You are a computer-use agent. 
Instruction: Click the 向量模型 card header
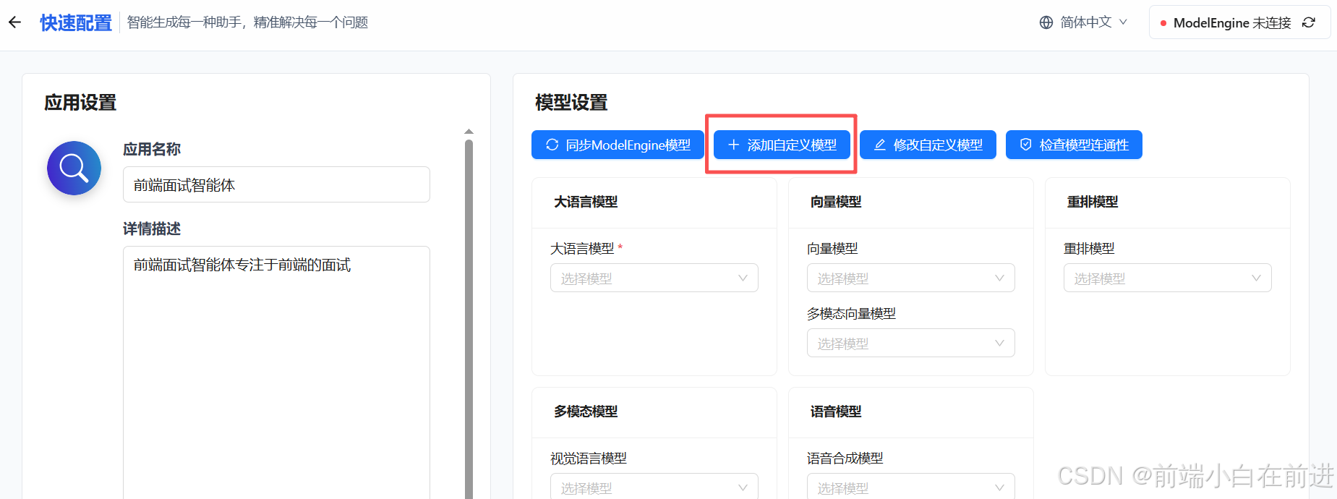910,202
